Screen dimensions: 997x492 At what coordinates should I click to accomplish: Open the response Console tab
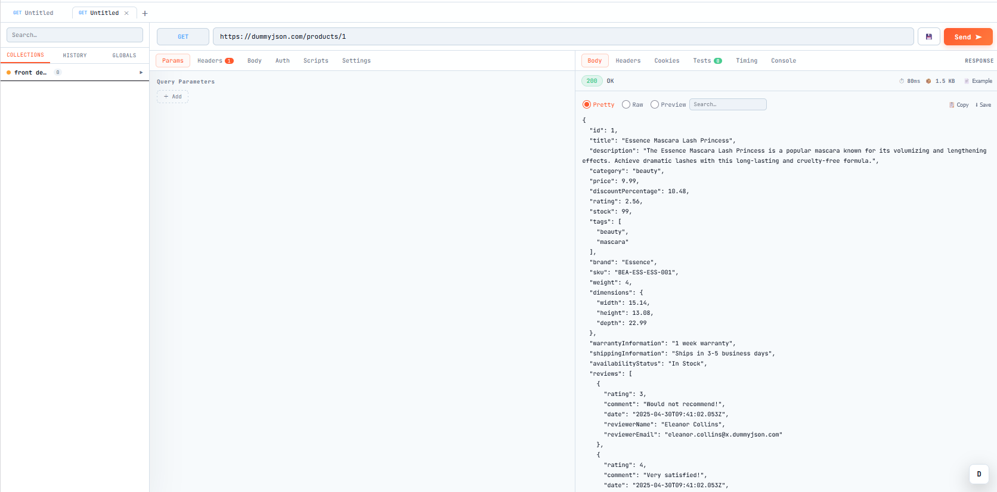pos(784,60)
